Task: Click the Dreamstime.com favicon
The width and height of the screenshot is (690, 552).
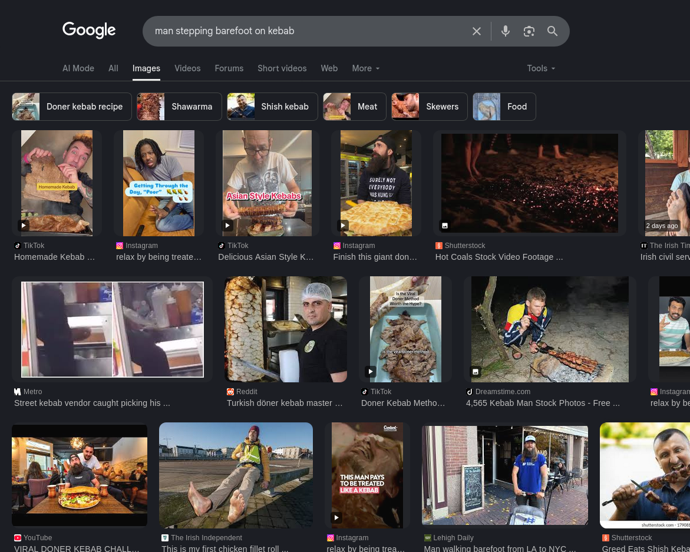Action: click(470, 392)
